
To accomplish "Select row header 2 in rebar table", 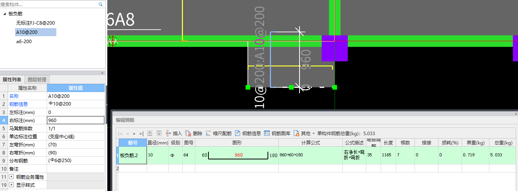I will coord(117,168).
